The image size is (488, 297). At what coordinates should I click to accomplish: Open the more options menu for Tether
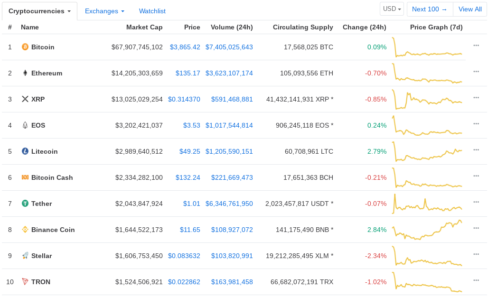click(x=476, y=202)
